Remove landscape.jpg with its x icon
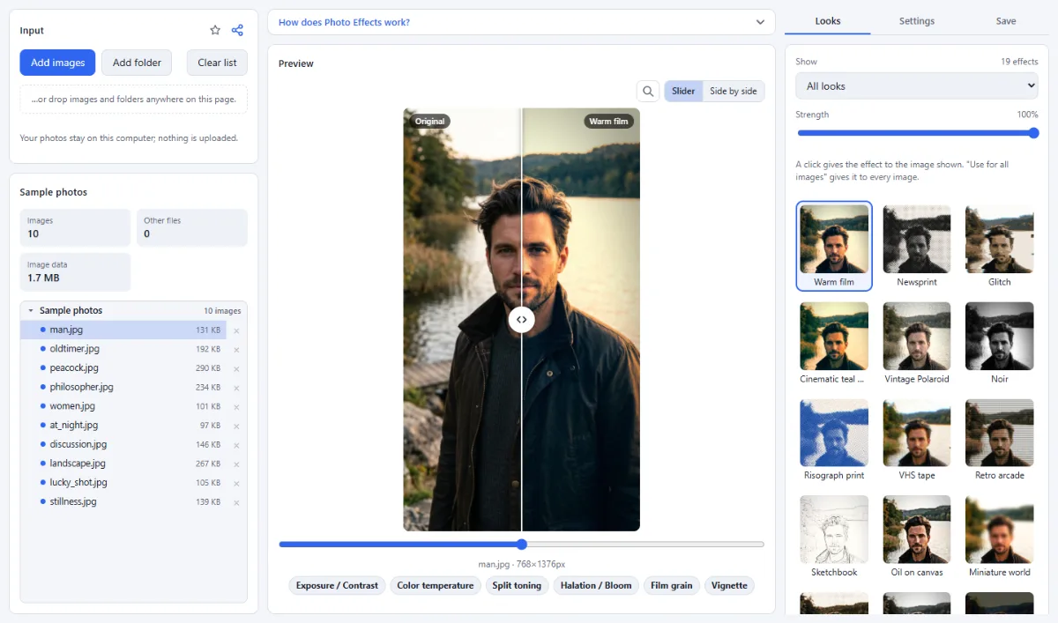Viewport: 1058px width, 623px height. click(236, 464)
